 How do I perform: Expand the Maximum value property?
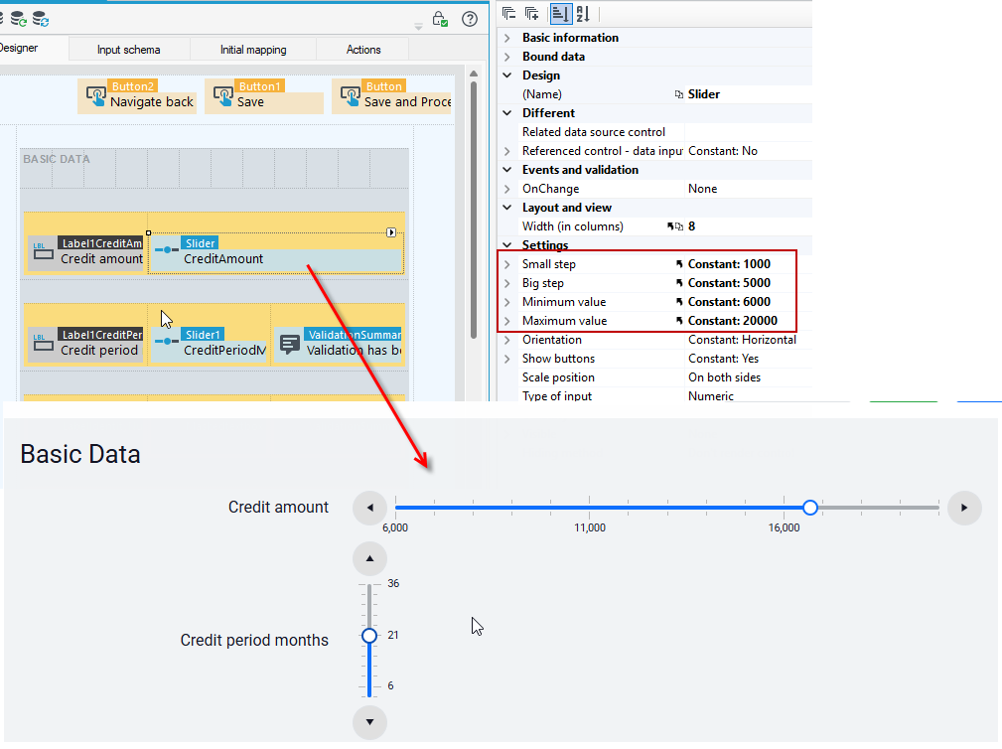click(506, 321)
